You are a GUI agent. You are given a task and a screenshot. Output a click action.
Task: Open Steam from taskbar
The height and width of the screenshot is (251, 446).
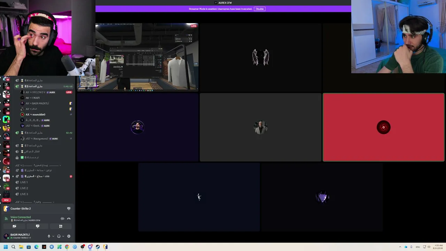pyautogui.click(x=98, y=247)
